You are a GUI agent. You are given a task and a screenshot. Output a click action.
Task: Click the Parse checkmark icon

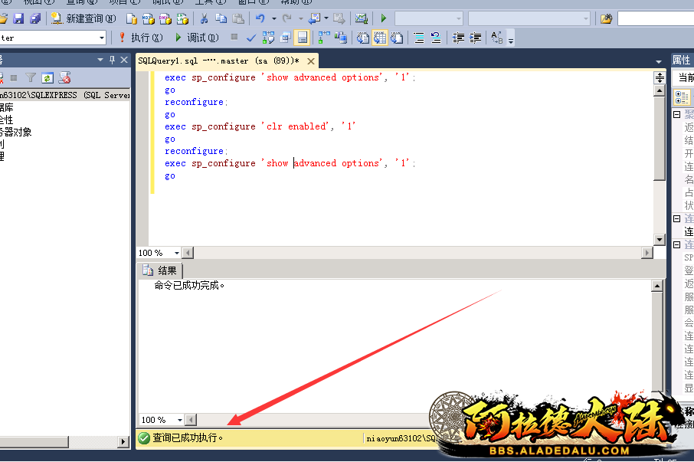(x=251, y=38)
